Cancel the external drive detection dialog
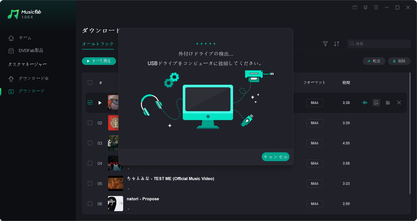The height and width of the screenshot is (221, 417). (275, 157)
